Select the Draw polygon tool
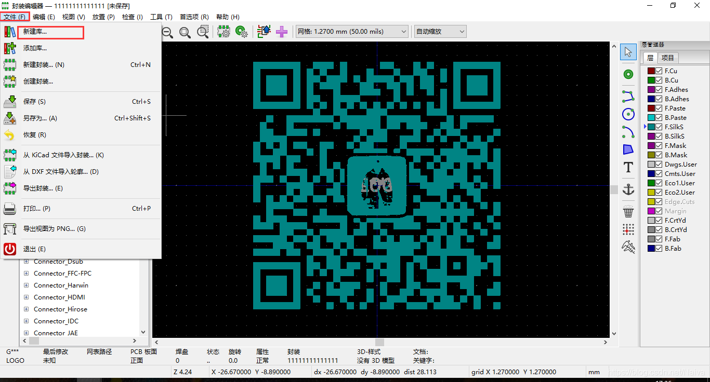This screenshot has height=382, width=710. 628,149
